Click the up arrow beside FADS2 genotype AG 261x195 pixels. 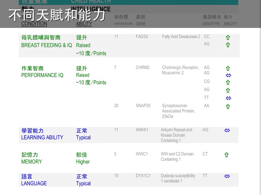[x=228, y=45]
